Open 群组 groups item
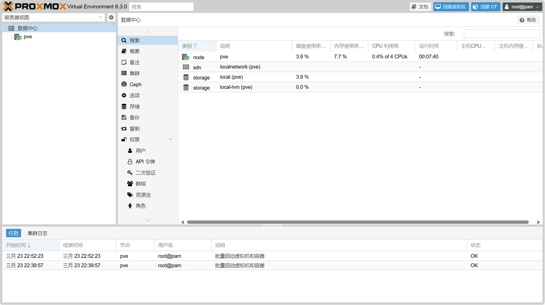 148,184
